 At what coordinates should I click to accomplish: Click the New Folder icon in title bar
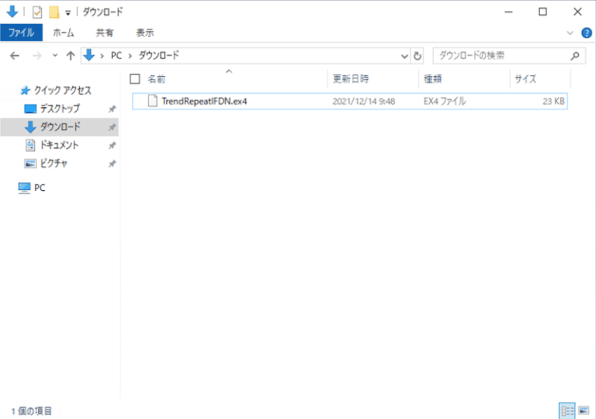coord(54,12)
